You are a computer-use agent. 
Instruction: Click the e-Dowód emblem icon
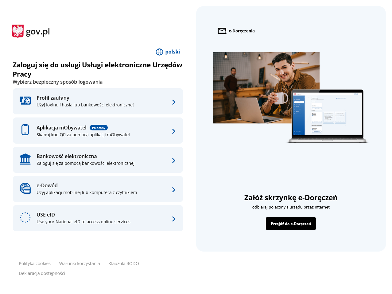point(25,188)
